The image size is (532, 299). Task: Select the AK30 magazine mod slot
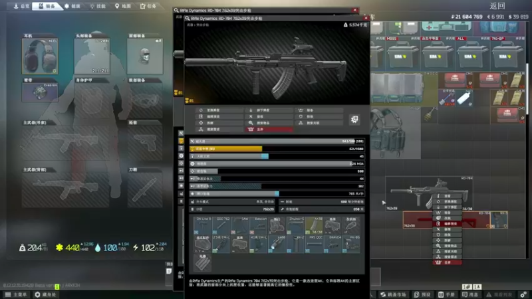314,226
